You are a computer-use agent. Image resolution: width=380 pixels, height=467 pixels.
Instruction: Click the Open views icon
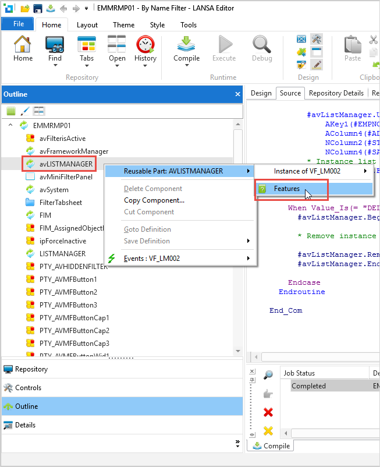[116, 44]
